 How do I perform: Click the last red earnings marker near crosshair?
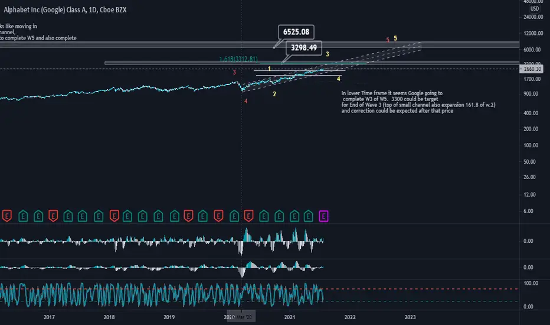pos(248,216)
